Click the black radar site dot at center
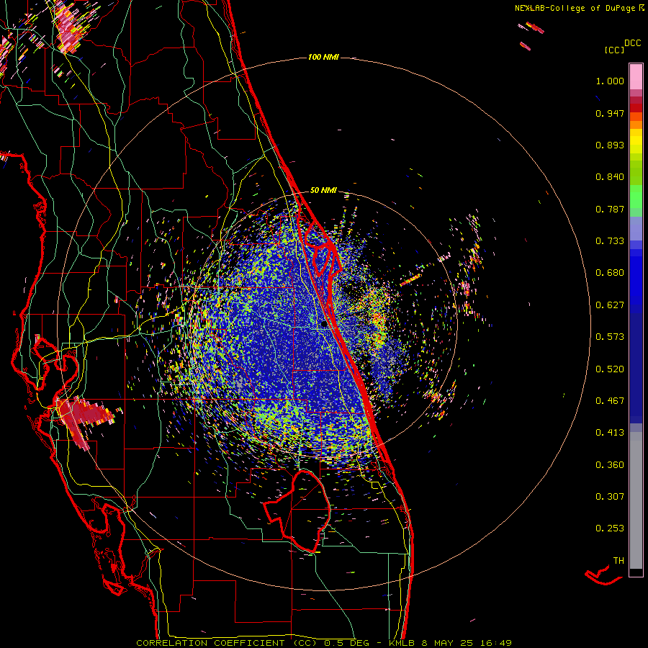 tap(324, 325)
